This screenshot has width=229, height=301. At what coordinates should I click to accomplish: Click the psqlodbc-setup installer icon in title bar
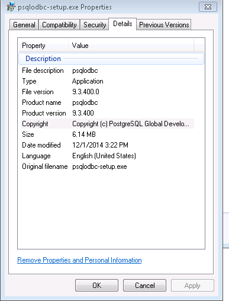pos(11,7)
